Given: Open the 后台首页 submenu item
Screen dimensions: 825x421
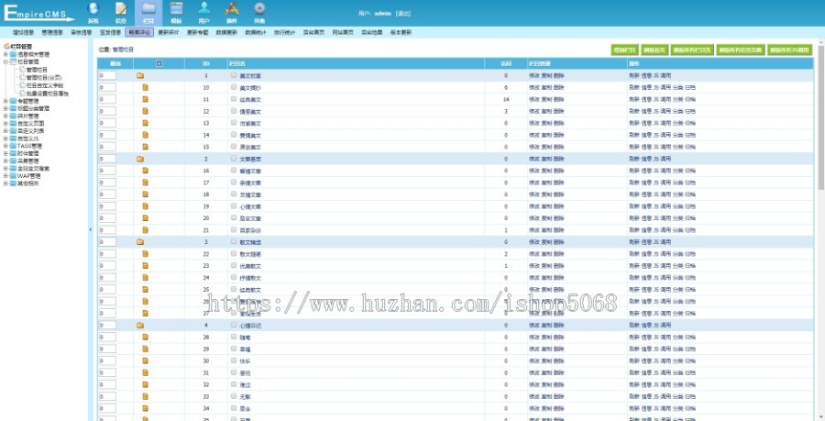Looking at the screenshot, I should pos(314,32).
